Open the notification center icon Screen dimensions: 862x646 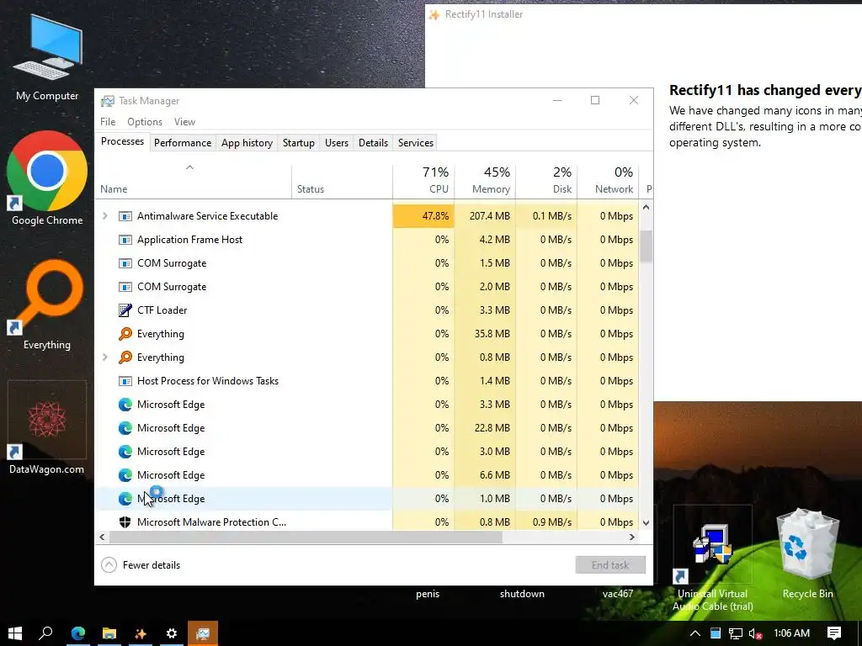pyautogui.click(x=834, y=633)
